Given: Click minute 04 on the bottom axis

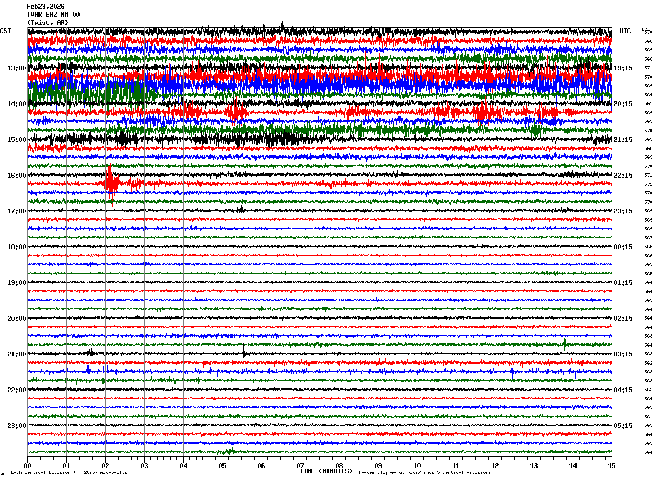Looking at the screenshot, I should click(183, 465).
